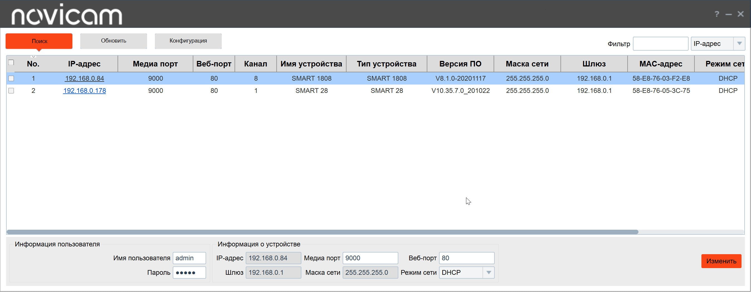This screenshot has height=292, width=751.
Task: Sort by the IP-адрес column header
Action: [x=84, y=64]
